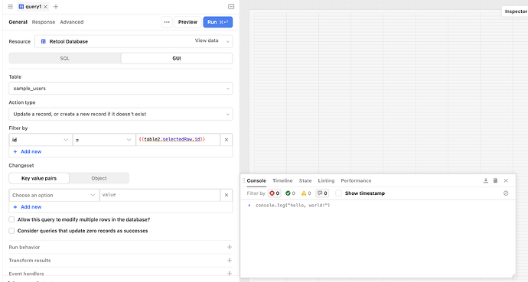This screenshot has height=282, width=528.
Task: Click the View data link
Action: pos(207,41)
